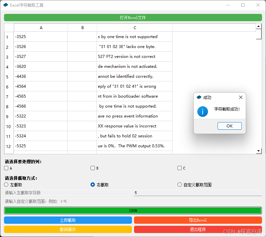Click the 导出Excel button
This screenshot has height=237, width=266.
pyautogui.click(x=198, y=220)
